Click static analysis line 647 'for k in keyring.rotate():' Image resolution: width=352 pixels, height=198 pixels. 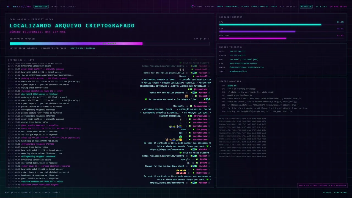pos(241,89)
